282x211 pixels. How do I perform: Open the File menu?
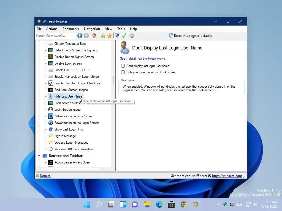click(39, 29)
